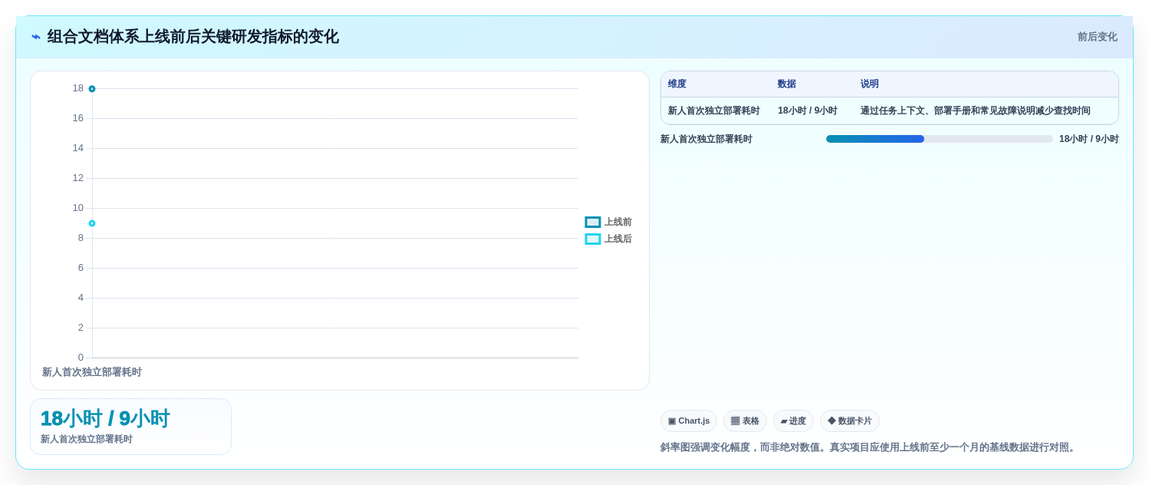The height and width of the screenshot is (485, 1149).
Task: Click the 新人首次独立部署耗时 progress bar
Action: [x=939, y=139]
